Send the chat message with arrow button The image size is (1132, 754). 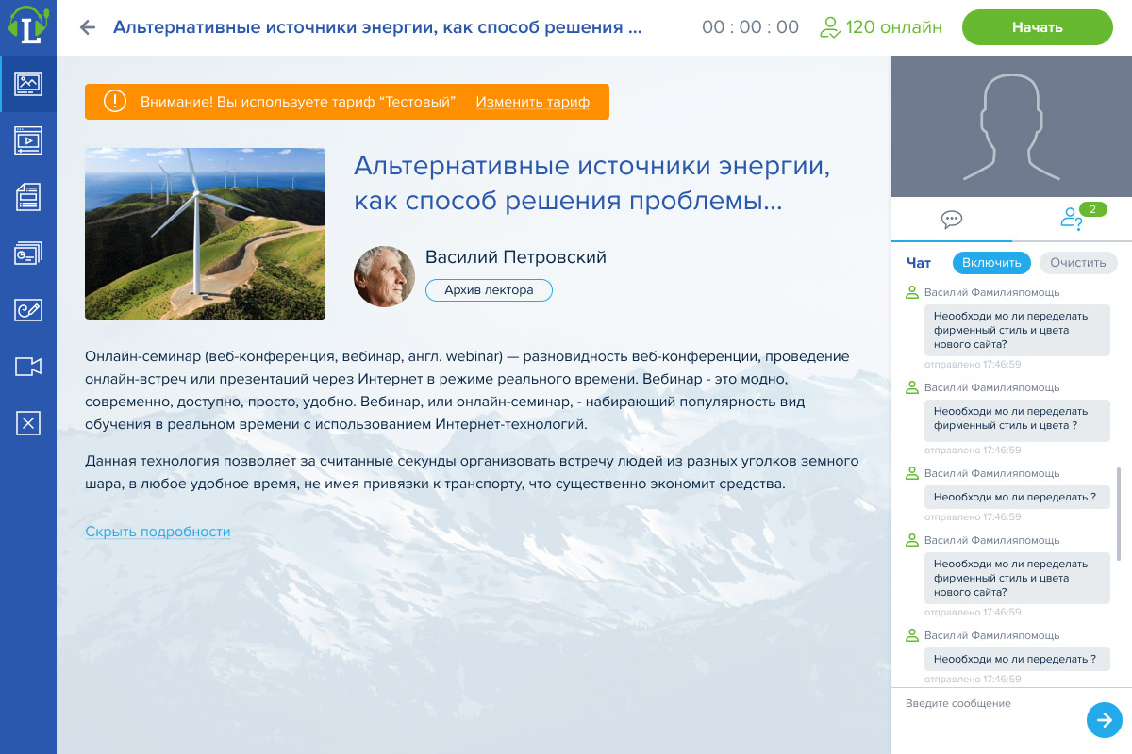point(1104,720)
